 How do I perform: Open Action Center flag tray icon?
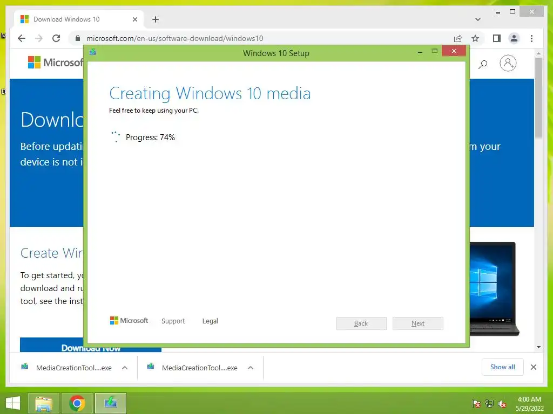point(476,404)
